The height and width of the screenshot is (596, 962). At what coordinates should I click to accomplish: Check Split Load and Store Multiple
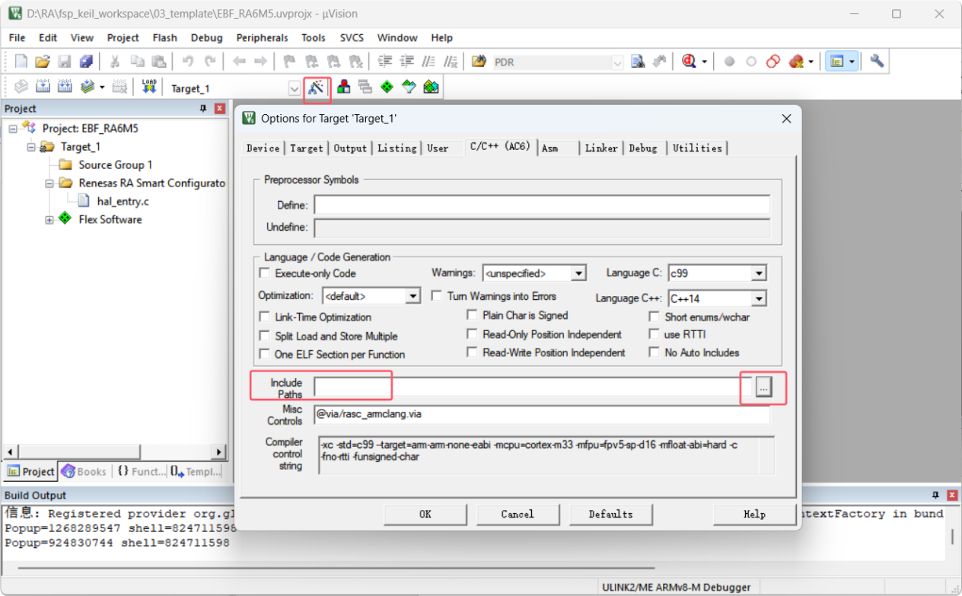(265, 336)
